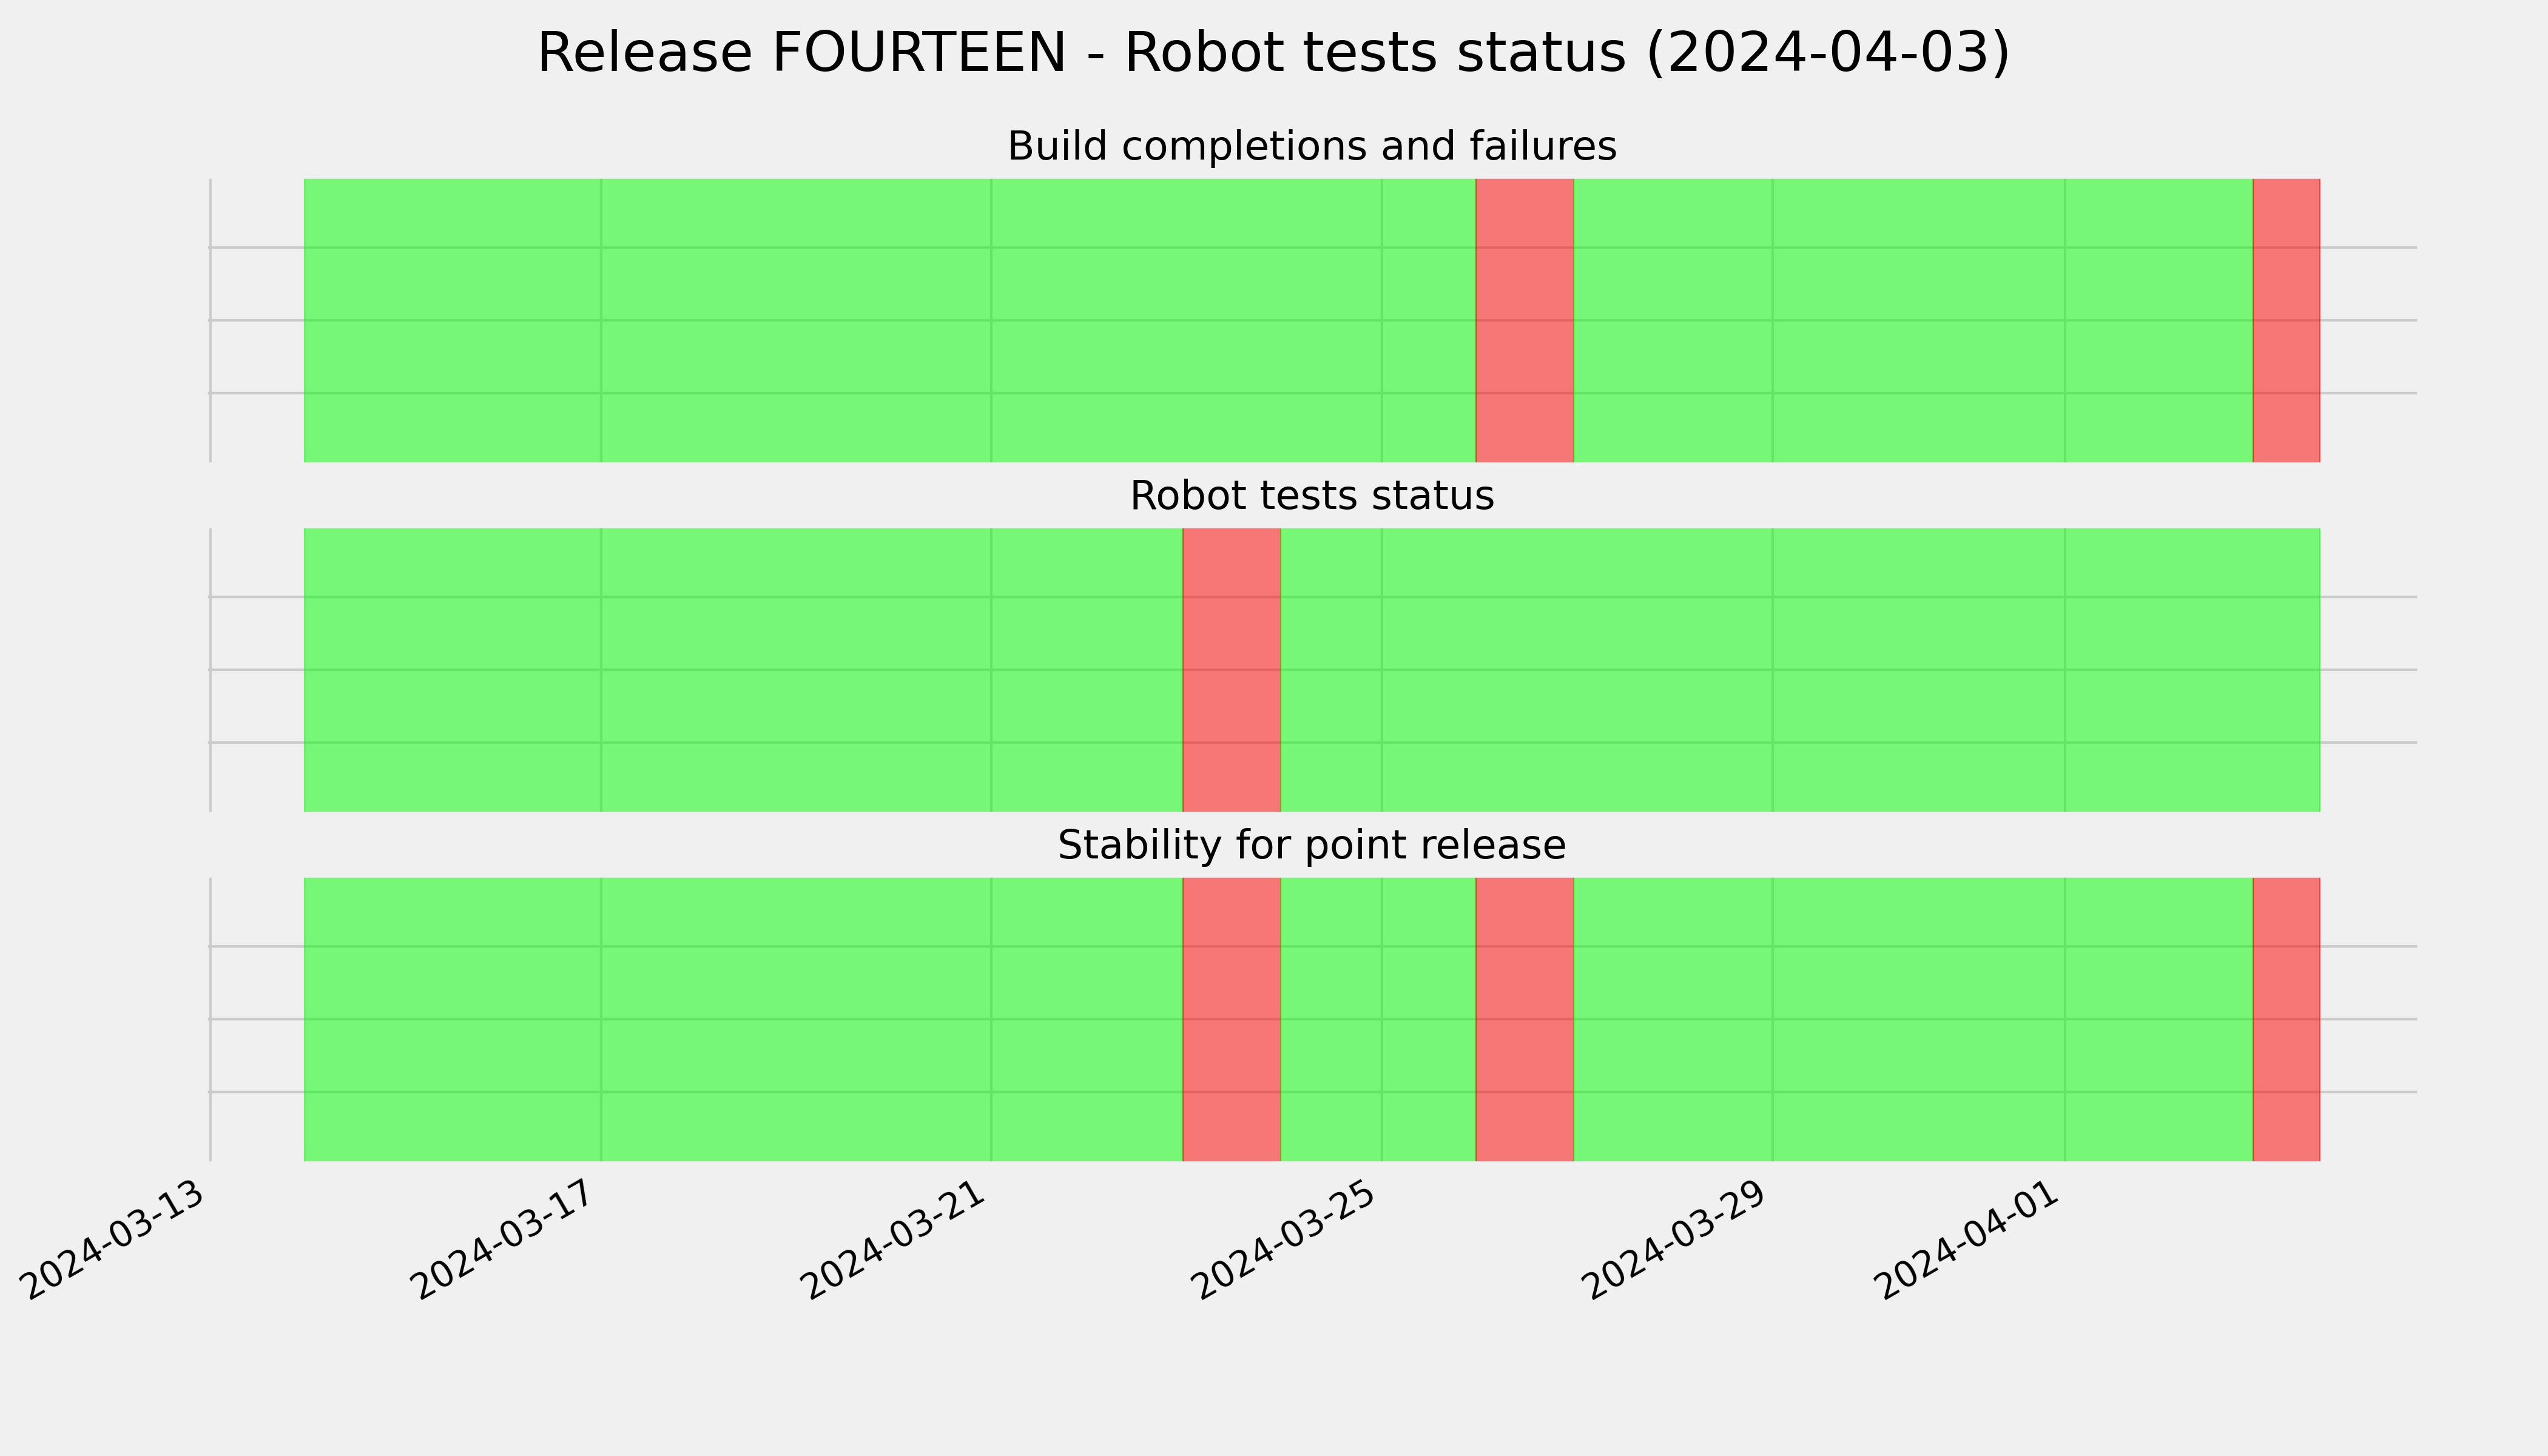Click the rightmost red band in Stability chart

click(2286, 1019)
